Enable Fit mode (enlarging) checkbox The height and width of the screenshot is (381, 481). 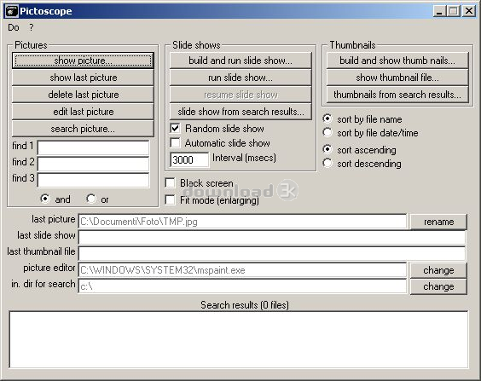click(170, 200)
